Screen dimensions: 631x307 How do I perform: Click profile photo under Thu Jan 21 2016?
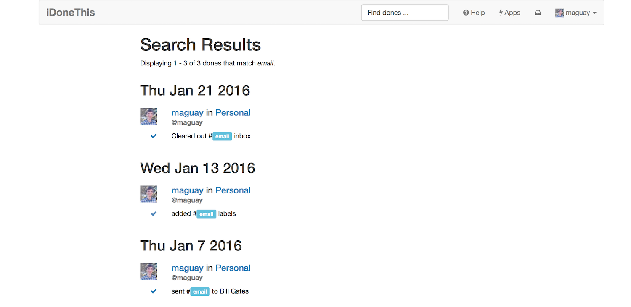(148, 116)
